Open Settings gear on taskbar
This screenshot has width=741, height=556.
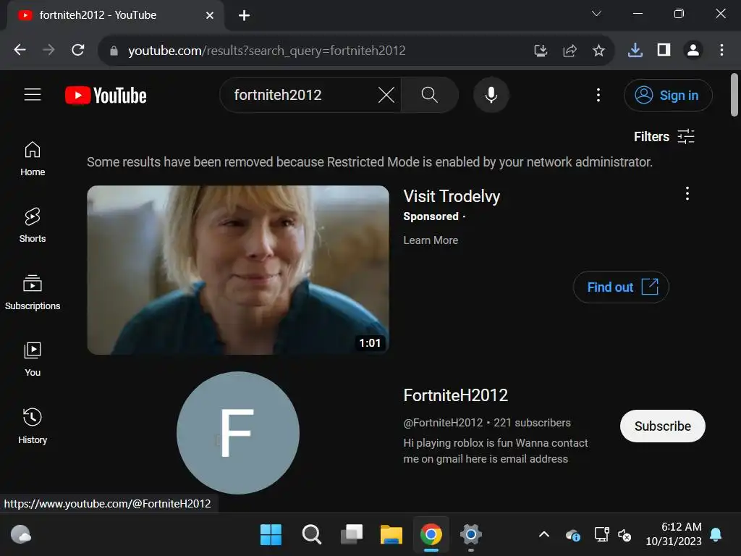point(470,535)
